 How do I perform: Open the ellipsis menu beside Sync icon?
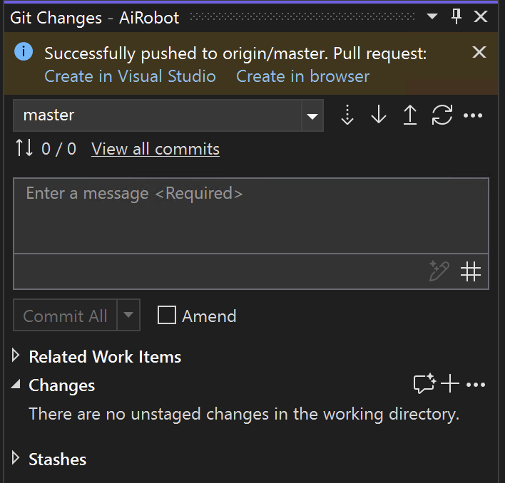coord(473,115)
